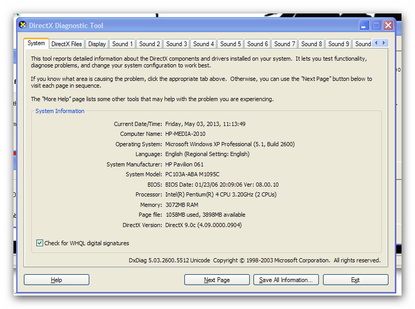The width and height of the screenshot is (415, 309).
Task: Switch to the Sound 7 tab
Action: [285, 44]
